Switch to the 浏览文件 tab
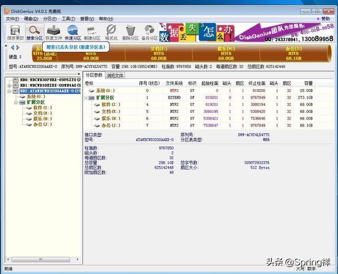Image resolution: width=338 pixels, height=274 pixels. coord(115,75)
